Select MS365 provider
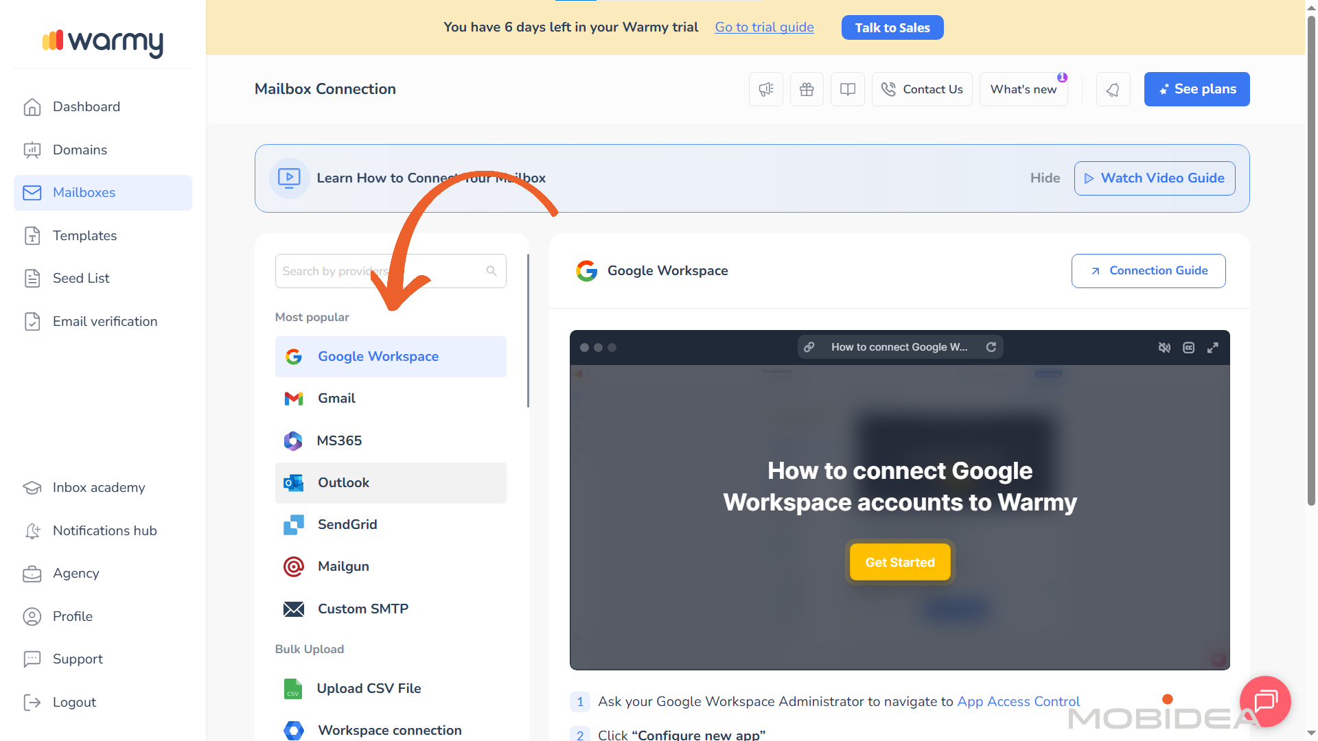1318x741 pixels. (x=339, y=440)
